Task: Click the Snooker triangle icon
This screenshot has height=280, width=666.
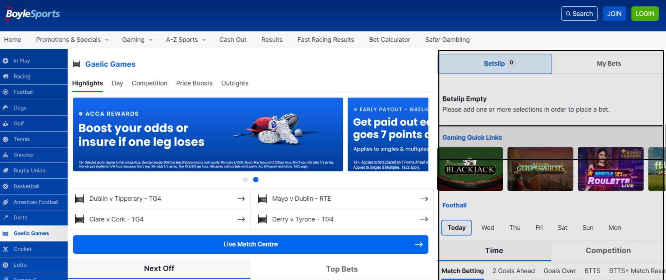Action: click(x=6, y=155)
